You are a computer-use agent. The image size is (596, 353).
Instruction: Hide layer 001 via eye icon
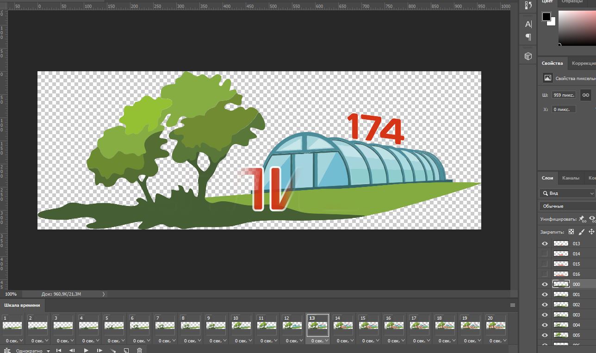click(x=545, y=294)
